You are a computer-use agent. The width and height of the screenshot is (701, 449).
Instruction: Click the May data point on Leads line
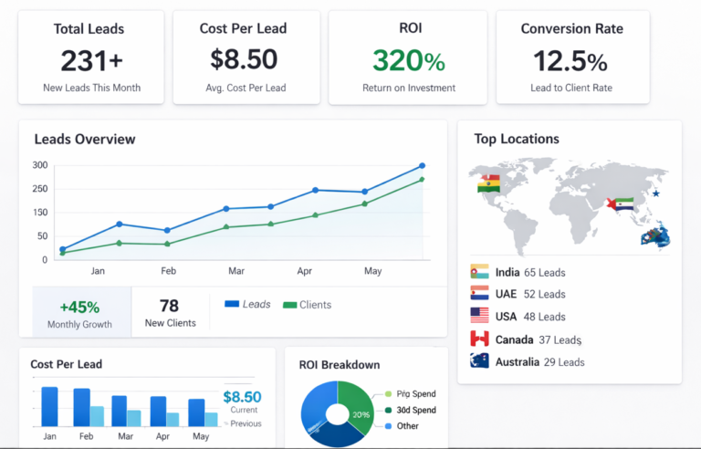click(x=365, y=192)
